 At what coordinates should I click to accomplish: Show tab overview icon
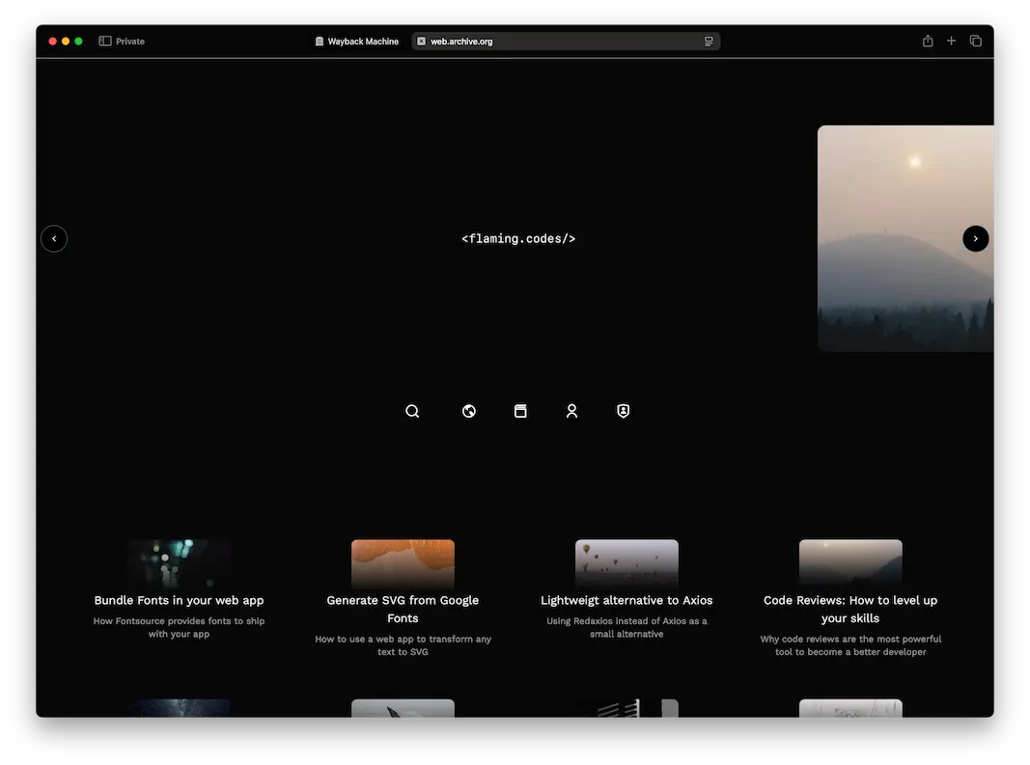point(976,41)
